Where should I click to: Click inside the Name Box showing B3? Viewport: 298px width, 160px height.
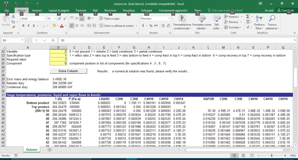click(x=11, y=40)
